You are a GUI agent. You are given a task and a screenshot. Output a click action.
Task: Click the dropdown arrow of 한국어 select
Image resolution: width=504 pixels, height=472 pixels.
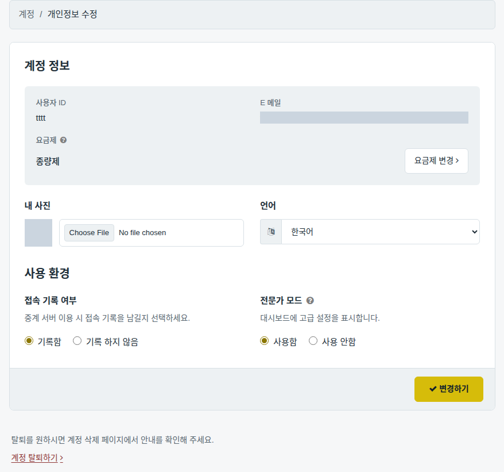point(474,232)
